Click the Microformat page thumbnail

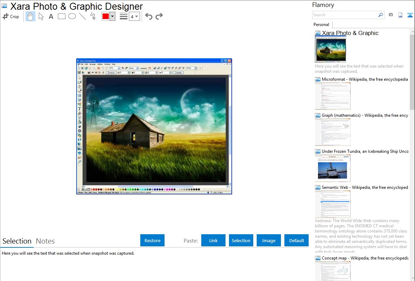(333, 96)
